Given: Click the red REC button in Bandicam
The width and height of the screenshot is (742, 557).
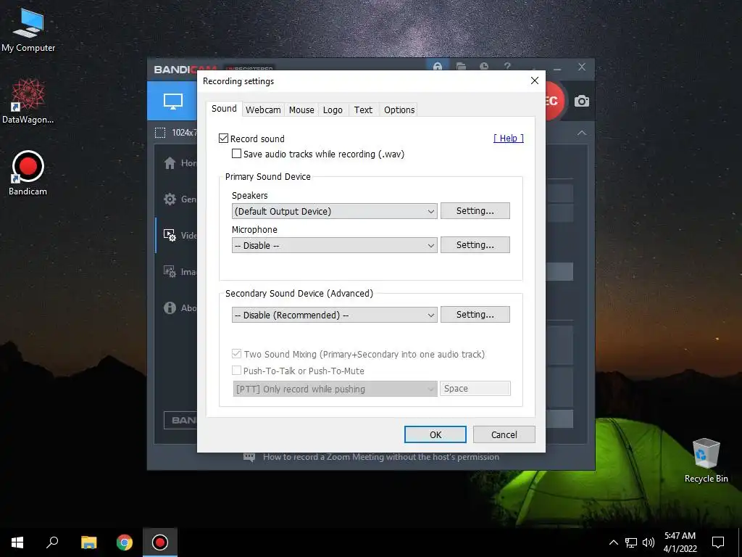Looking at the screenshot, I should tap(554, 101).
